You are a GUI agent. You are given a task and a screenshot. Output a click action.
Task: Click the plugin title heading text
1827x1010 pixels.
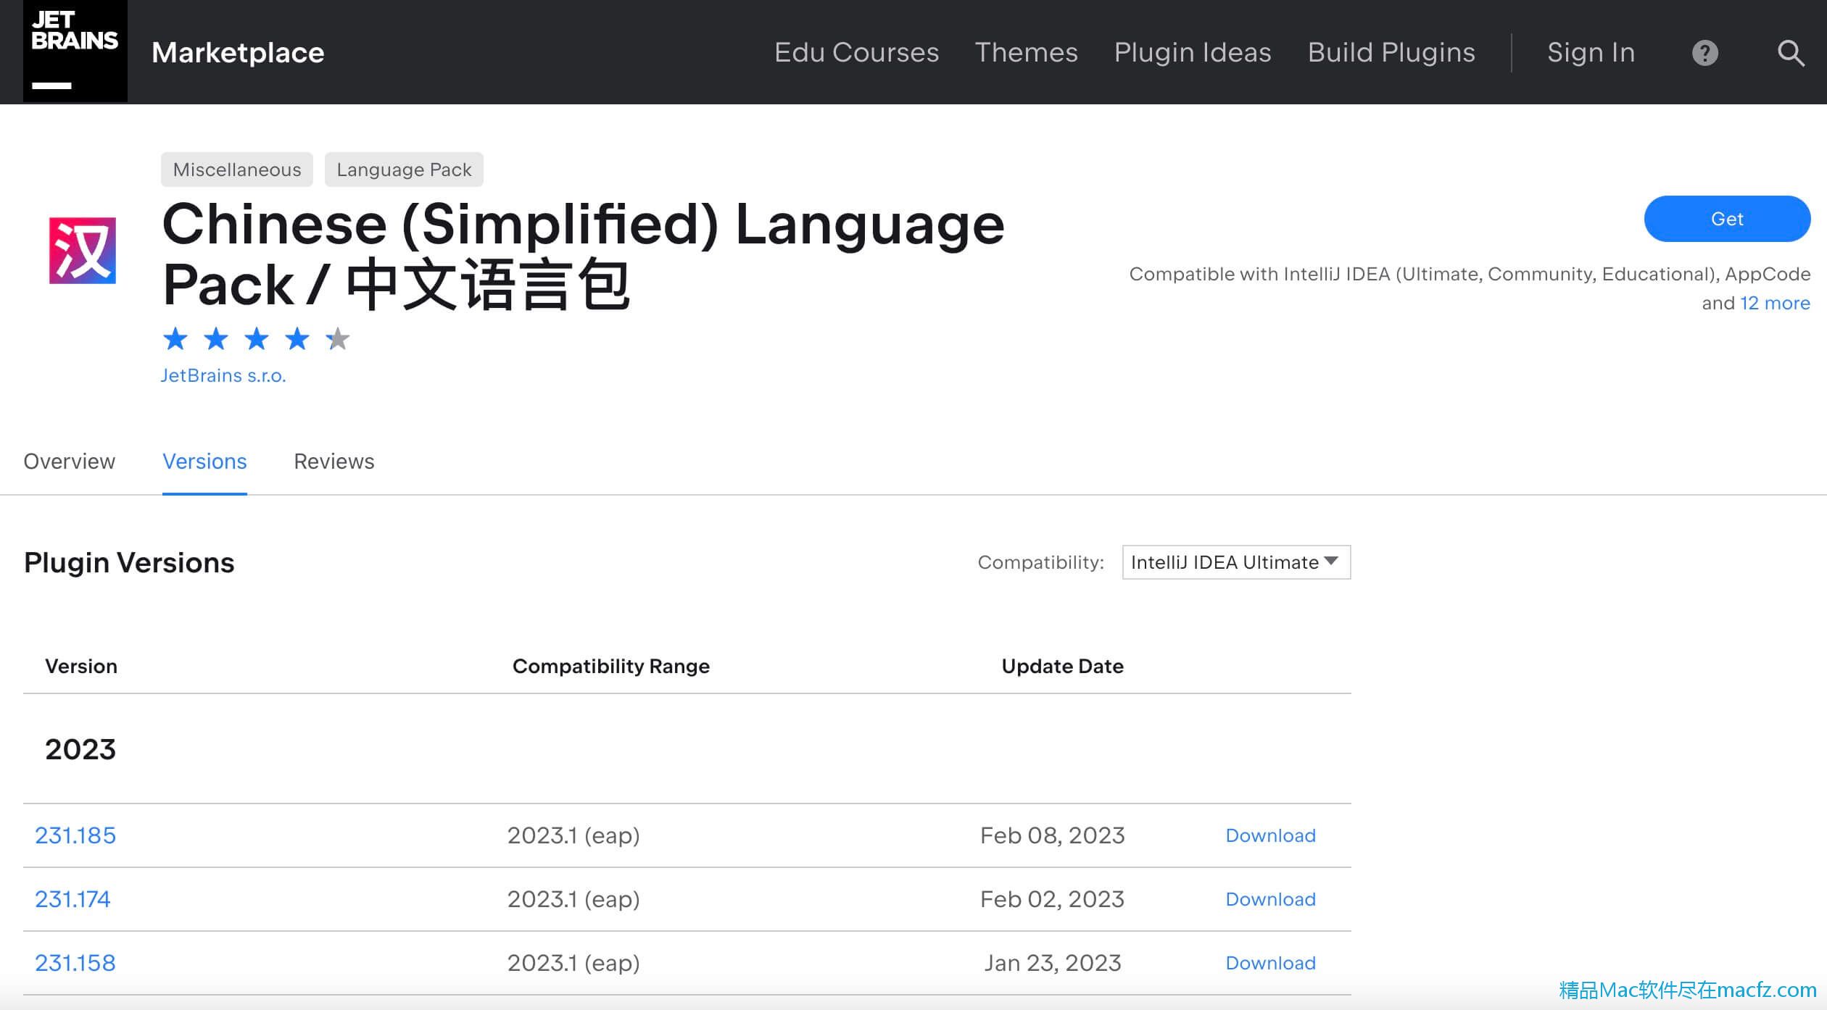point(584,255)
